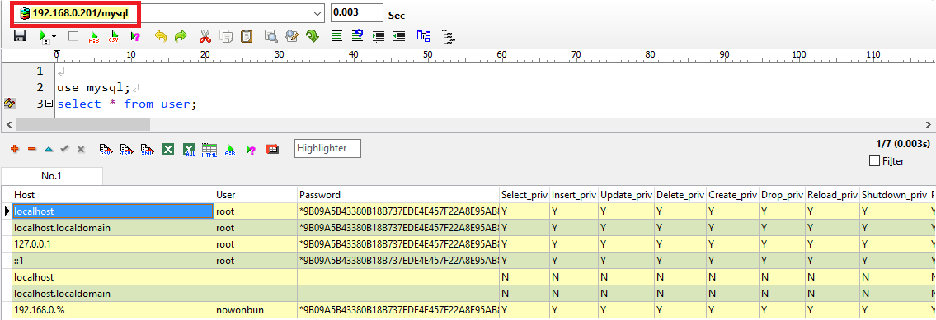The height and width of the screenshot is (320, 936).
Task: Click line 2 'use mysql;' in the editor
Action: click(94, 87)
